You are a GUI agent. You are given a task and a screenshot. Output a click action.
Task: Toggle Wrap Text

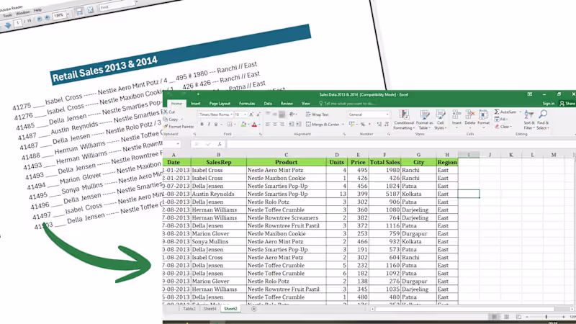(x=318, y=114)
